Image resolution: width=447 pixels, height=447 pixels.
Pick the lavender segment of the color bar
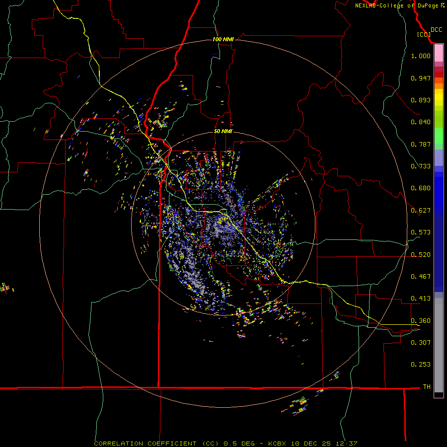439,157
